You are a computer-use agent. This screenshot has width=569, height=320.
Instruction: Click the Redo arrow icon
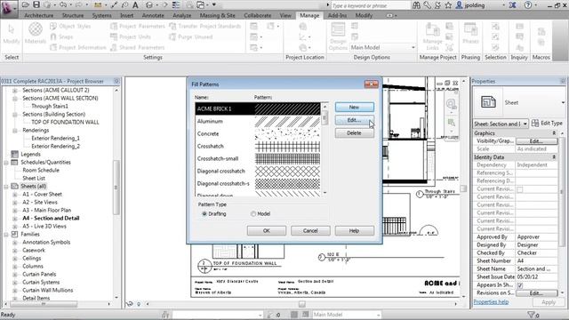point(78,4)
